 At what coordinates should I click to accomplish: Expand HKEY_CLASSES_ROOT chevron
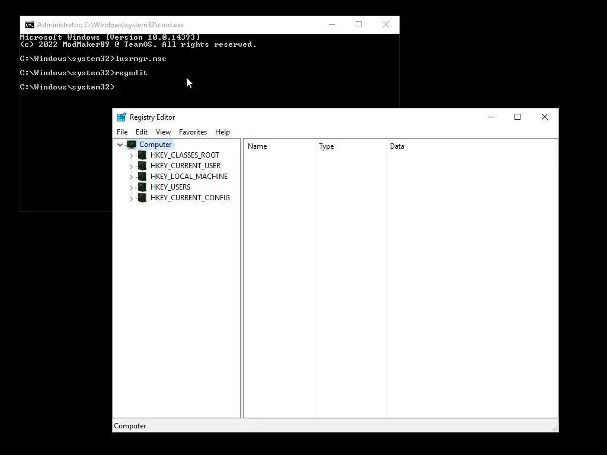pos(131,156)
